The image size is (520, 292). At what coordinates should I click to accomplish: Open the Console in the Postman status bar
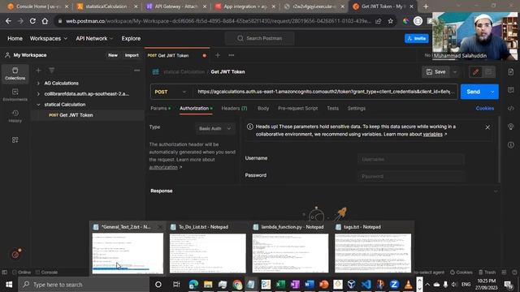coord(46,273)
